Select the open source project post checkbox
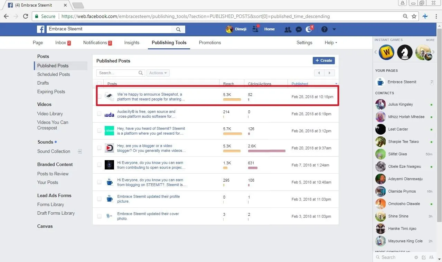Screen dimensions: 442x262 [x=99, y=165]
